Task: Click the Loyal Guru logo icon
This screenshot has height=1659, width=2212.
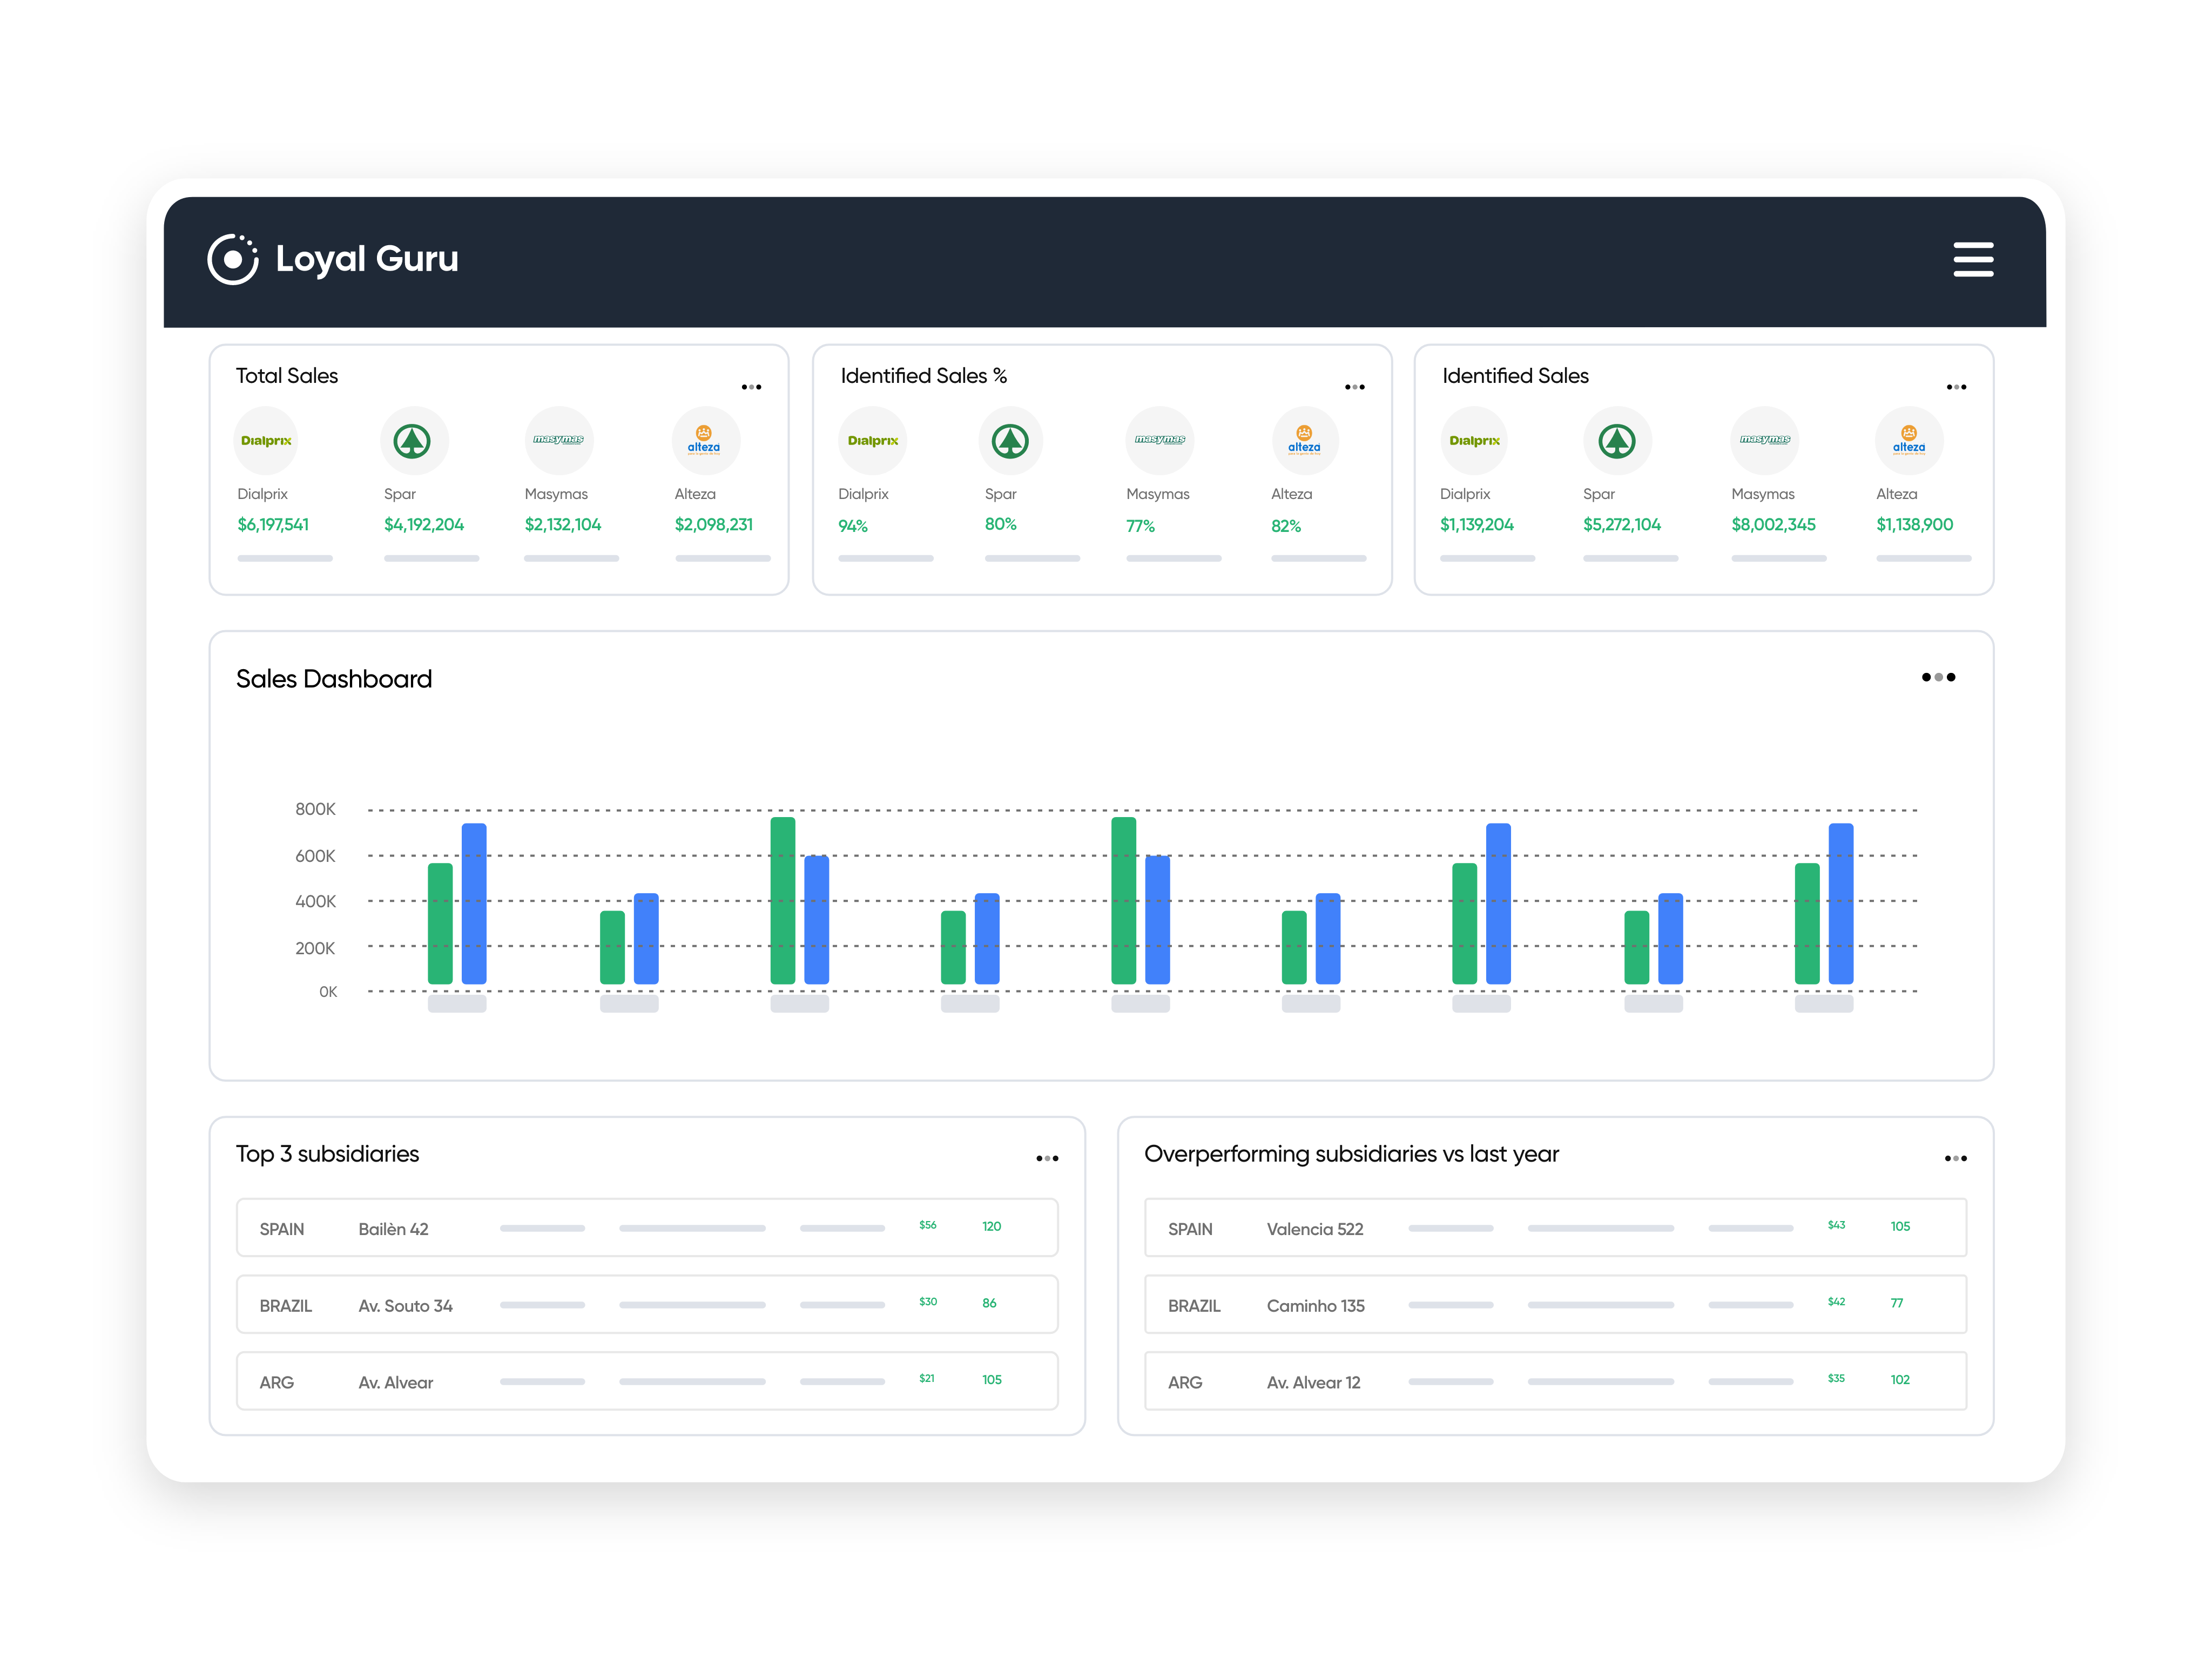Action: [x=233, y=260]
